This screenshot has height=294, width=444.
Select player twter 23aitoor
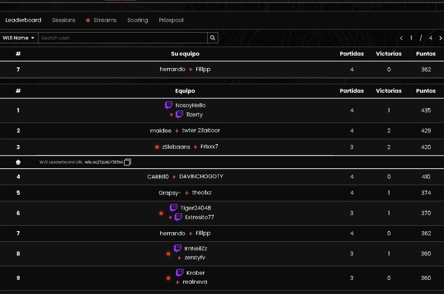[x=201, y=131]
